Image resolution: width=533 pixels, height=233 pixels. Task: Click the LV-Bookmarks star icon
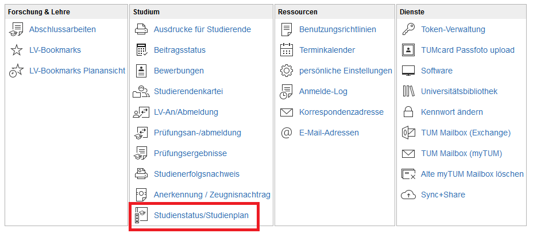click(17, 50)
